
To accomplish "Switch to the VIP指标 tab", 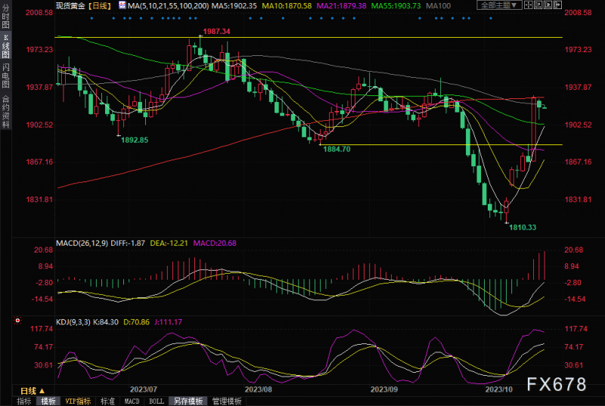I will click(77, 401).
